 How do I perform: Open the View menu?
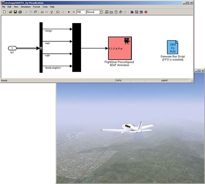tap(16, 7)
